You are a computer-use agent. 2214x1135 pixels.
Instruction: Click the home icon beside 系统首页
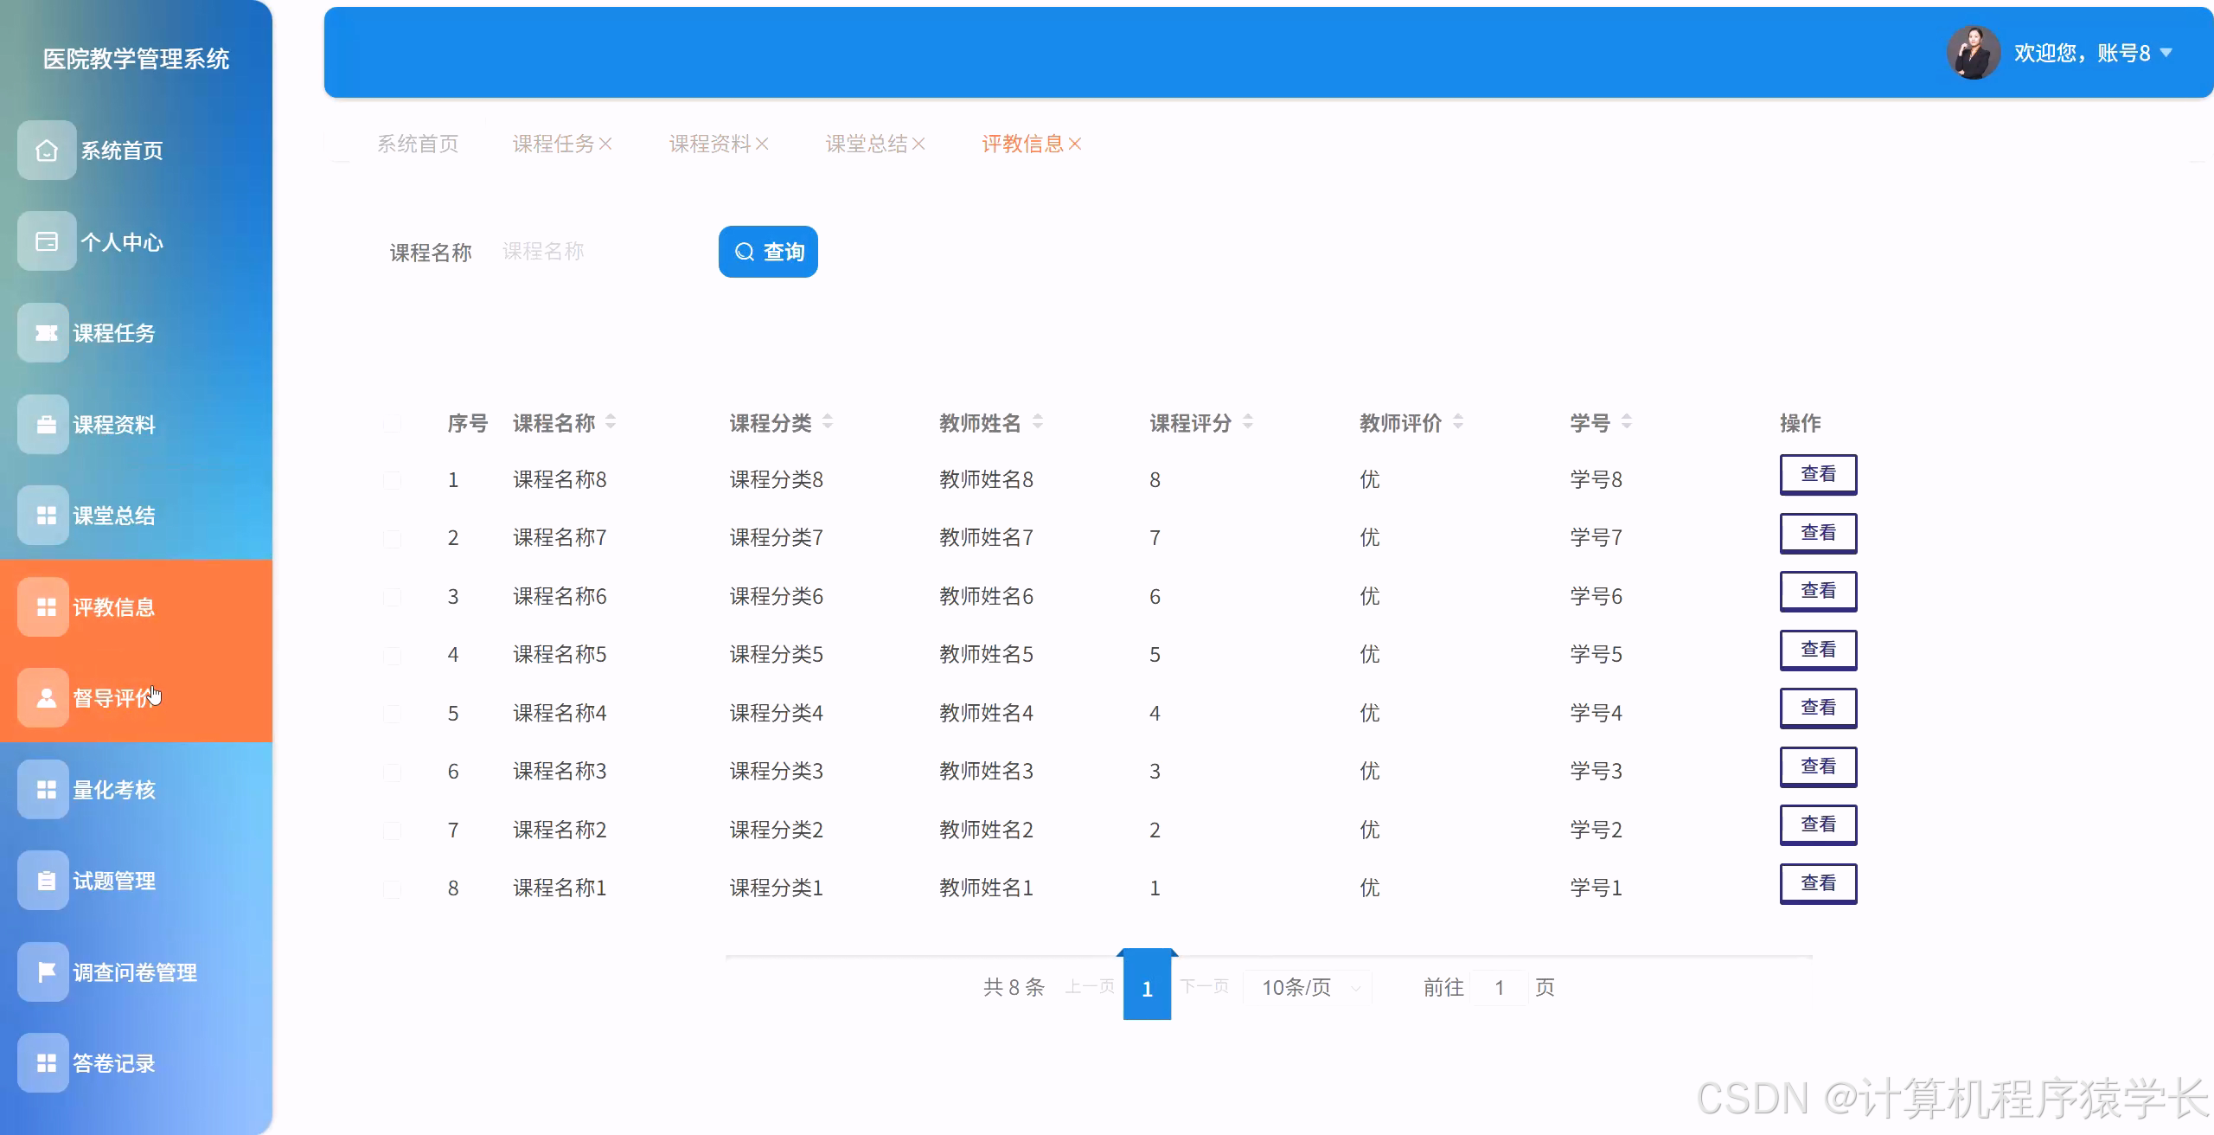point(47,151)
